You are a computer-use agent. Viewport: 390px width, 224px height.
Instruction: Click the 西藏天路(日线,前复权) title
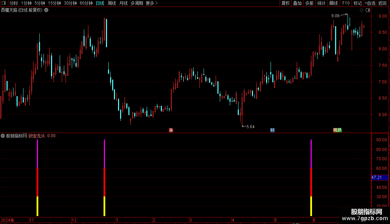(22, 10)
